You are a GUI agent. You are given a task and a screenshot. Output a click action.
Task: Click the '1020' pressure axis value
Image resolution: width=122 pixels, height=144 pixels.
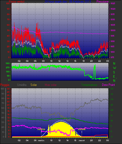coord(113,9)
